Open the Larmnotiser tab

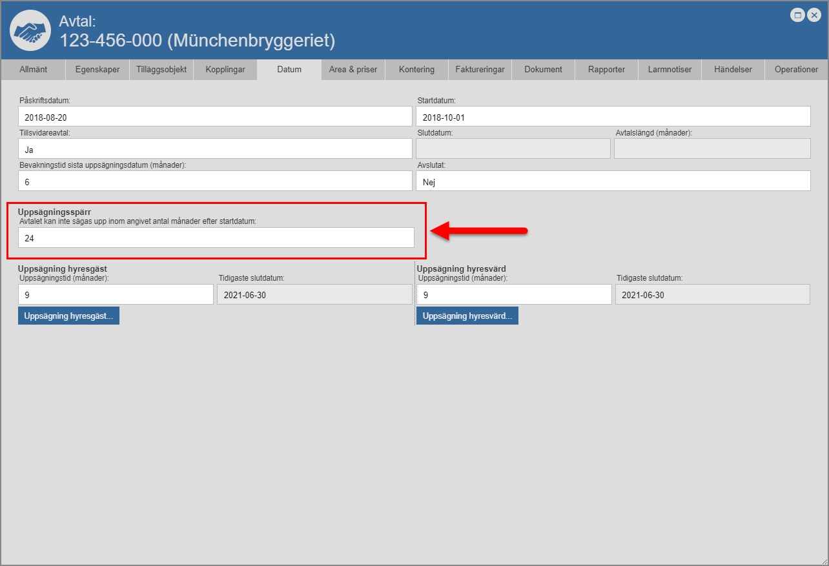(670, 70)
